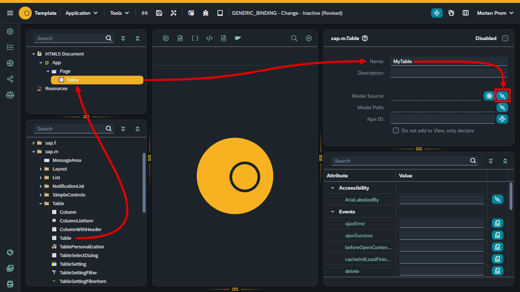Screen dimensions: 520x292
Task: Click the run preview play icon
Action: [166, 38]
